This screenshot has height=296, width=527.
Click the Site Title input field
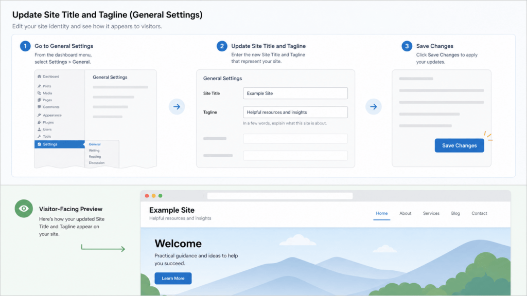(295, 94)
